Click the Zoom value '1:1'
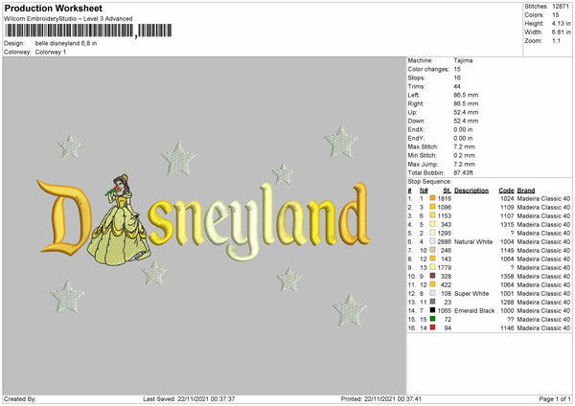This screenshot has width=575, height=406. (x=556, y=40)
